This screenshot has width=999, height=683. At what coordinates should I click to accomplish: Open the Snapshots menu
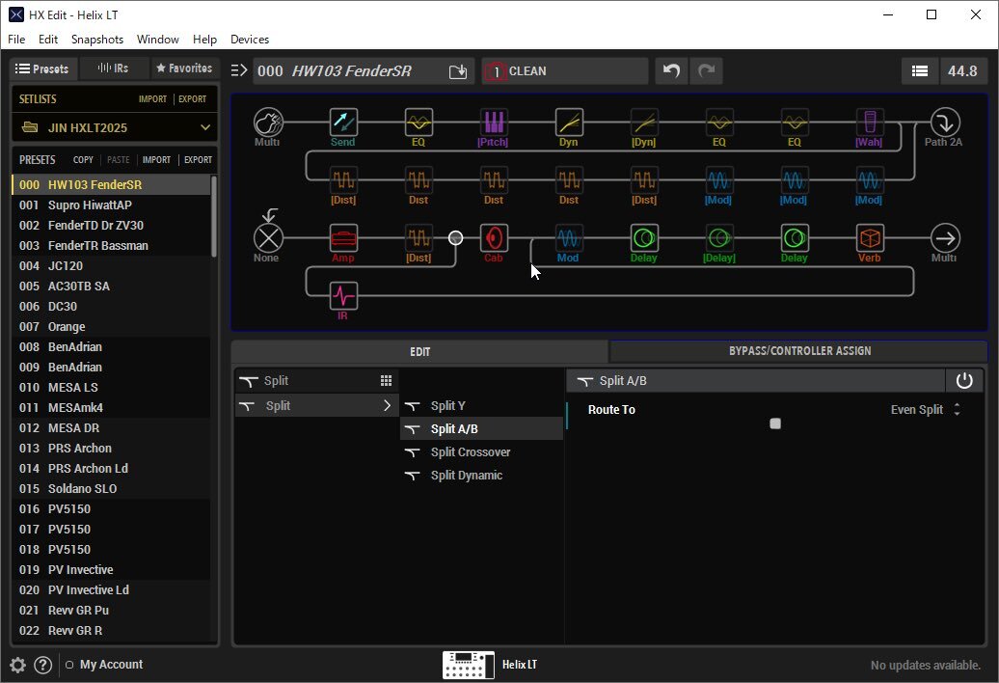(97, 40)
